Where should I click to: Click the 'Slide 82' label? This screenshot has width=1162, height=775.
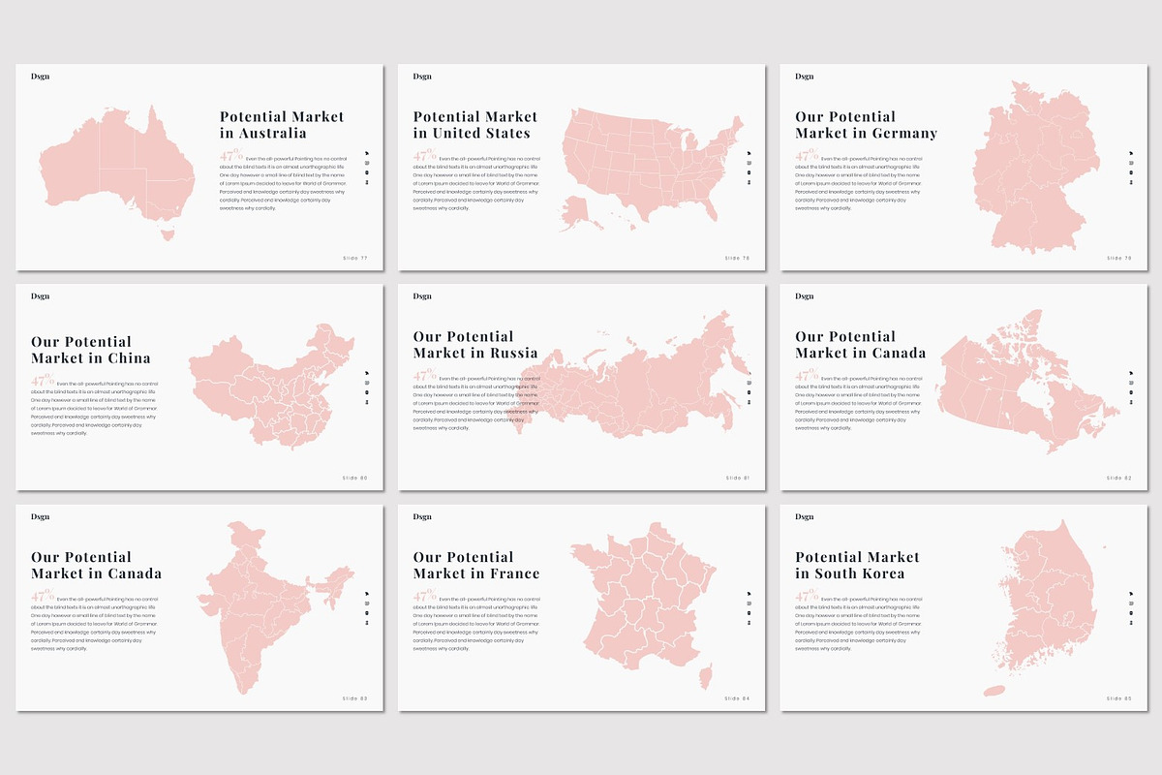[1119, 478]
